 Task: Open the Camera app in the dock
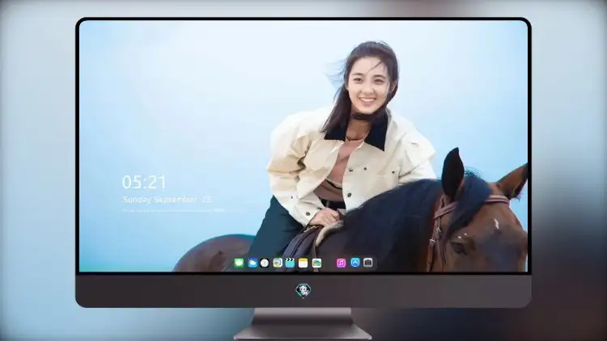click(368, 263)
